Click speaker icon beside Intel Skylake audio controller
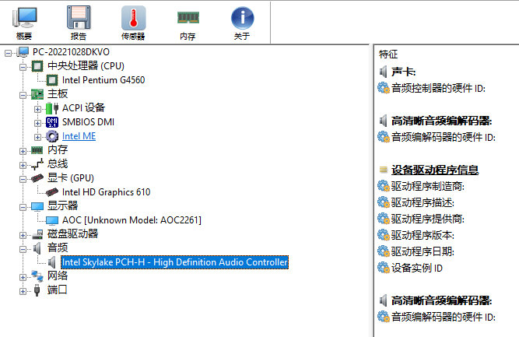 coord(52,262)
